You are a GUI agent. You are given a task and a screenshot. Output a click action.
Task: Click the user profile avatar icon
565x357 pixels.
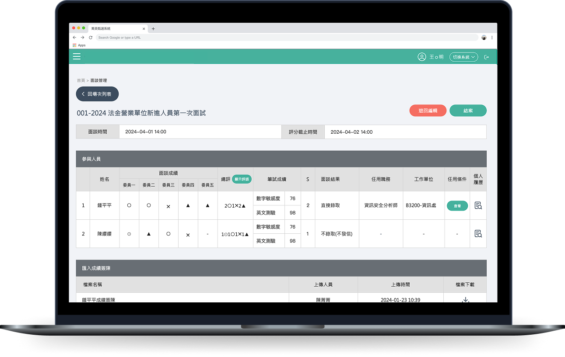[x=421, y=57]
